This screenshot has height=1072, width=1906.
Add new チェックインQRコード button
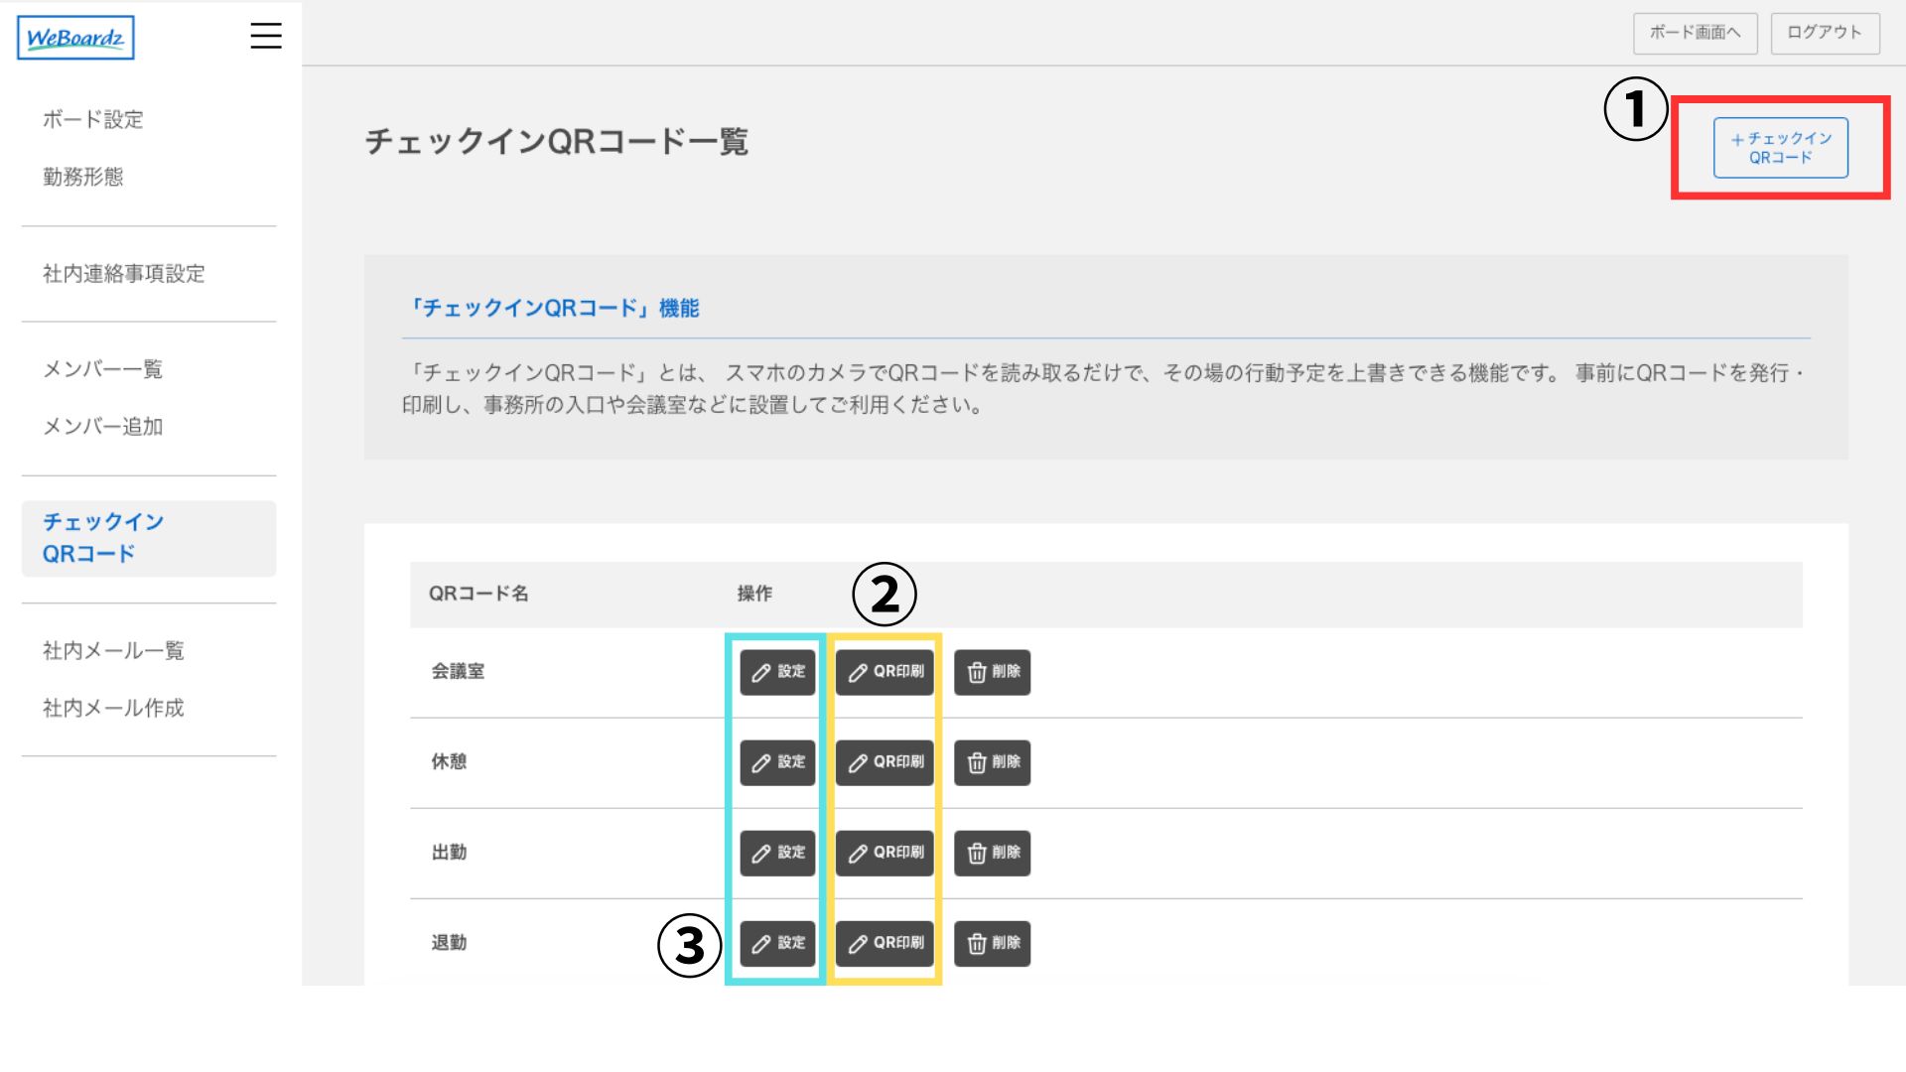[x=1780, y=148]
